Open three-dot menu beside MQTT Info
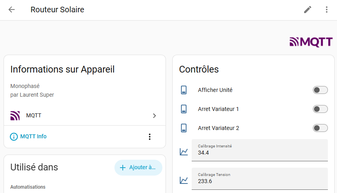The image size is (337, 193). pos(150,137)
